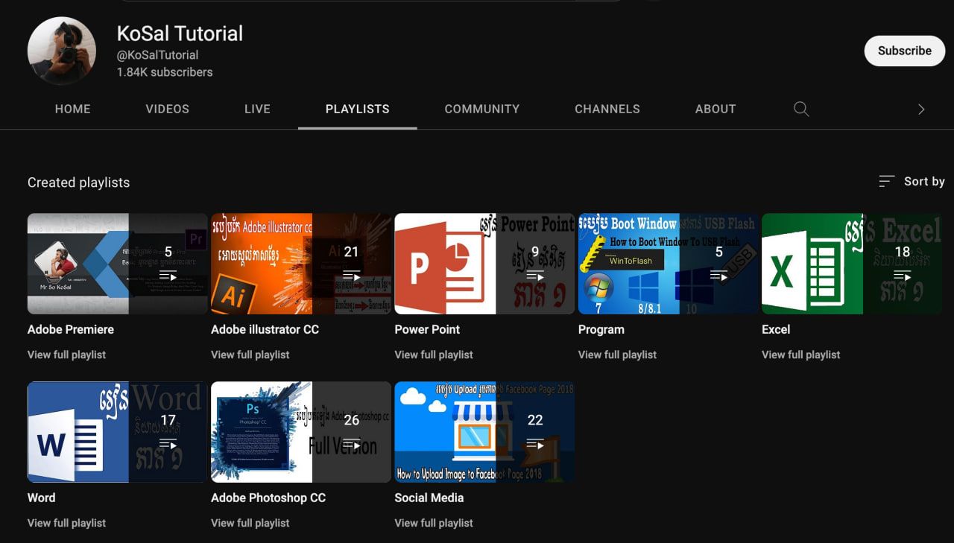Click the Adobe Premiere playlist title
The height and width of the screenshot is (543, 954).
click(x=71, y=329)
